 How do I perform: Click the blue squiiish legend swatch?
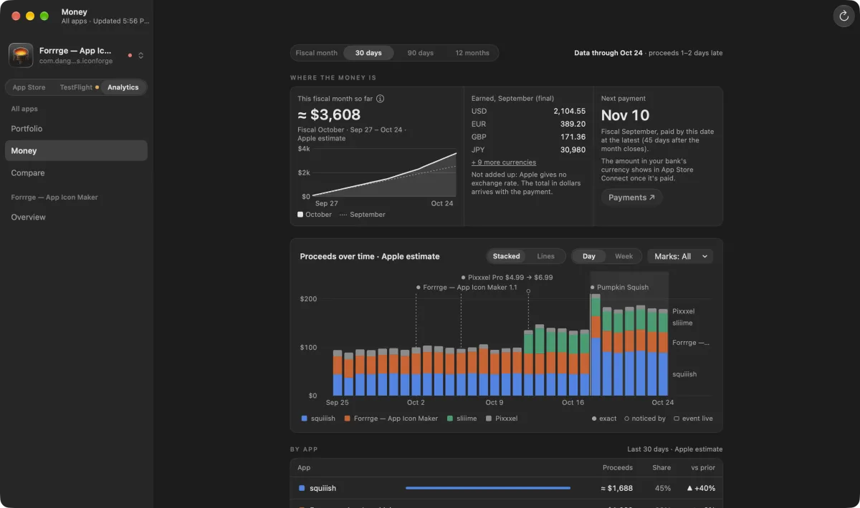pos(305,419)
